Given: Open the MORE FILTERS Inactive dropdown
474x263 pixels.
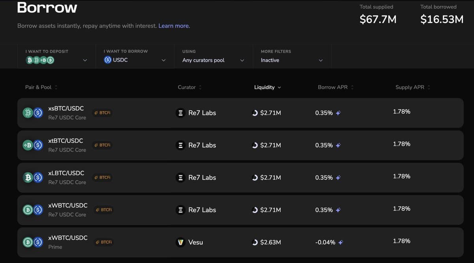Looking at the screenshot, I should point(321,60).
